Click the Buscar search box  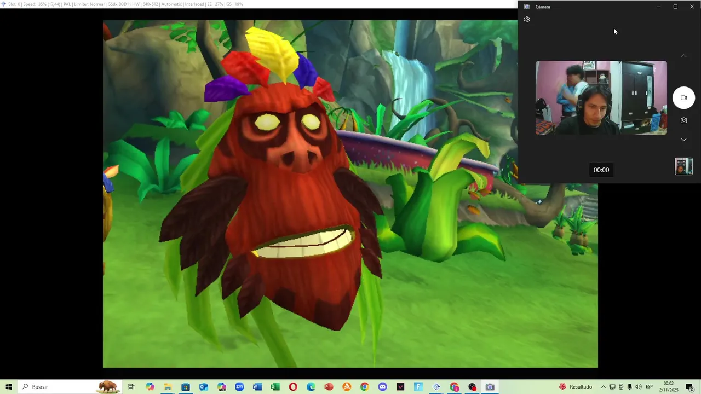click(70, 387)
